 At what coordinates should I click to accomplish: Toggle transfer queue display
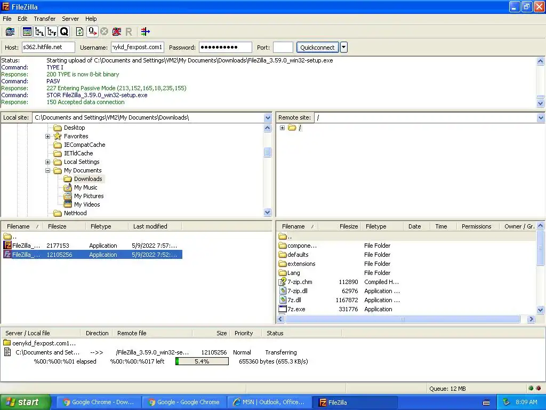pos(65,31)
